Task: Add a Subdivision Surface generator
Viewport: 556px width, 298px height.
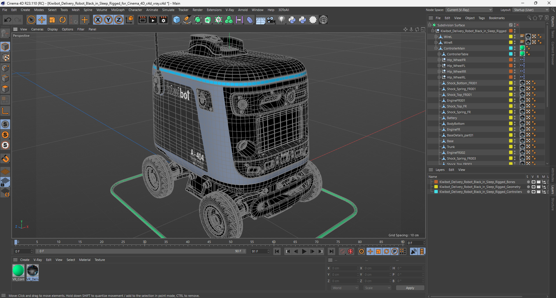Action: (198, 20)
